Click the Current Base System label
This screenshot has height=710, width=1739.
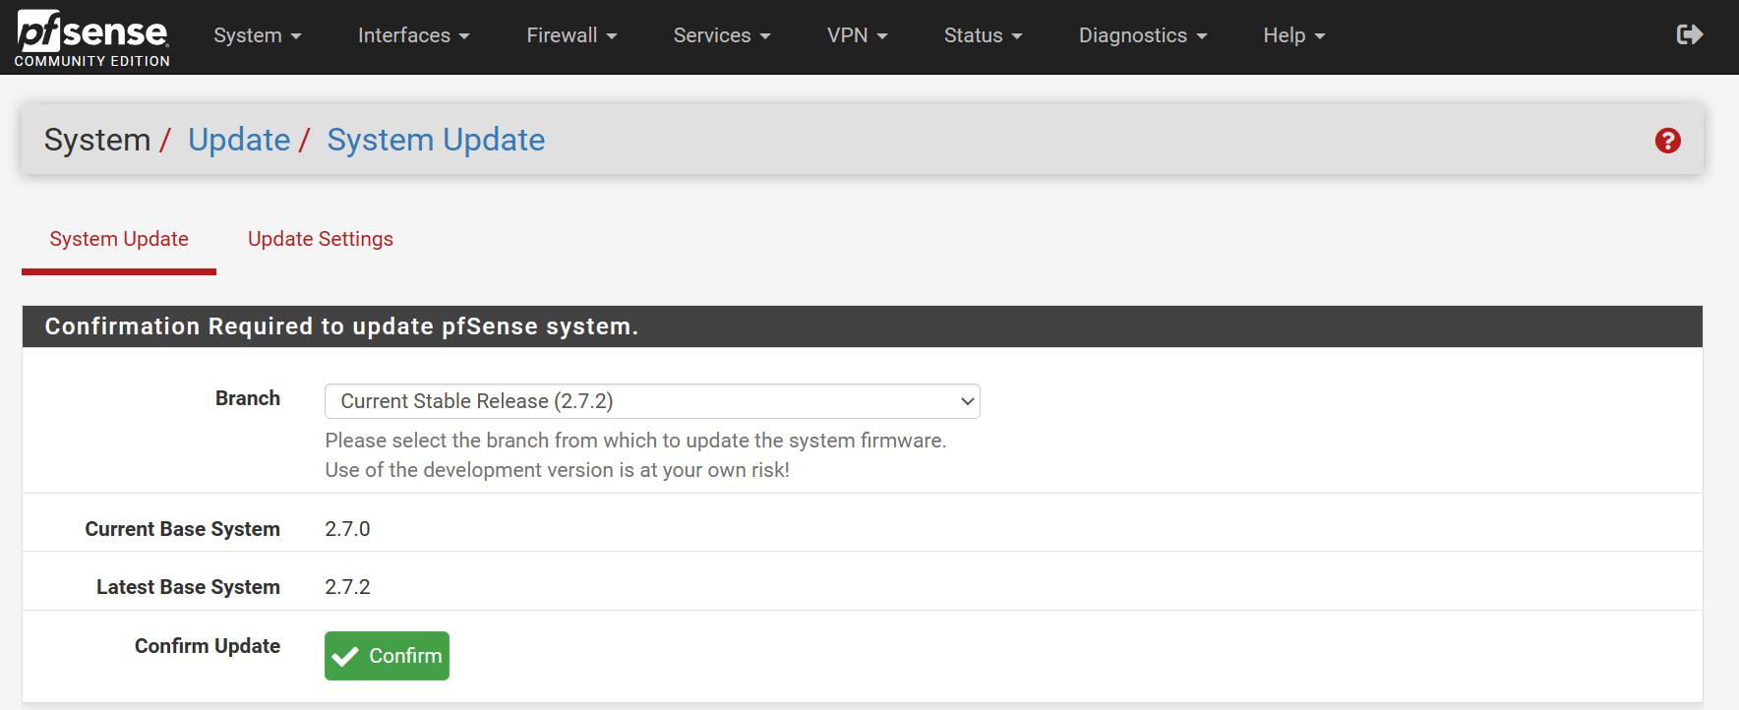click(182, 529)
